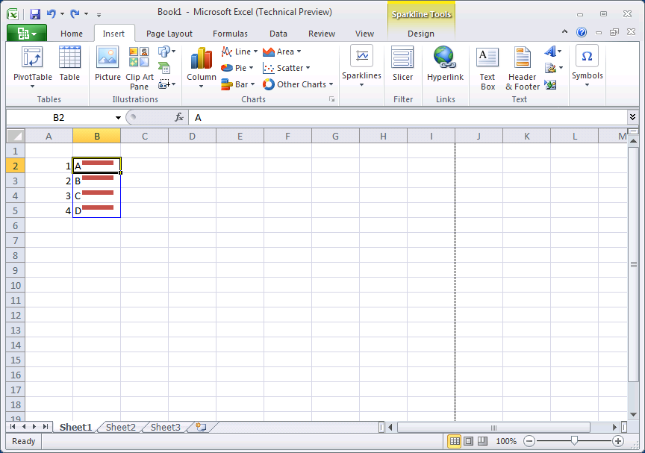Open Area chart dropdown
The height and width of the screenshot is (453, 645).
tap(281, 51)
